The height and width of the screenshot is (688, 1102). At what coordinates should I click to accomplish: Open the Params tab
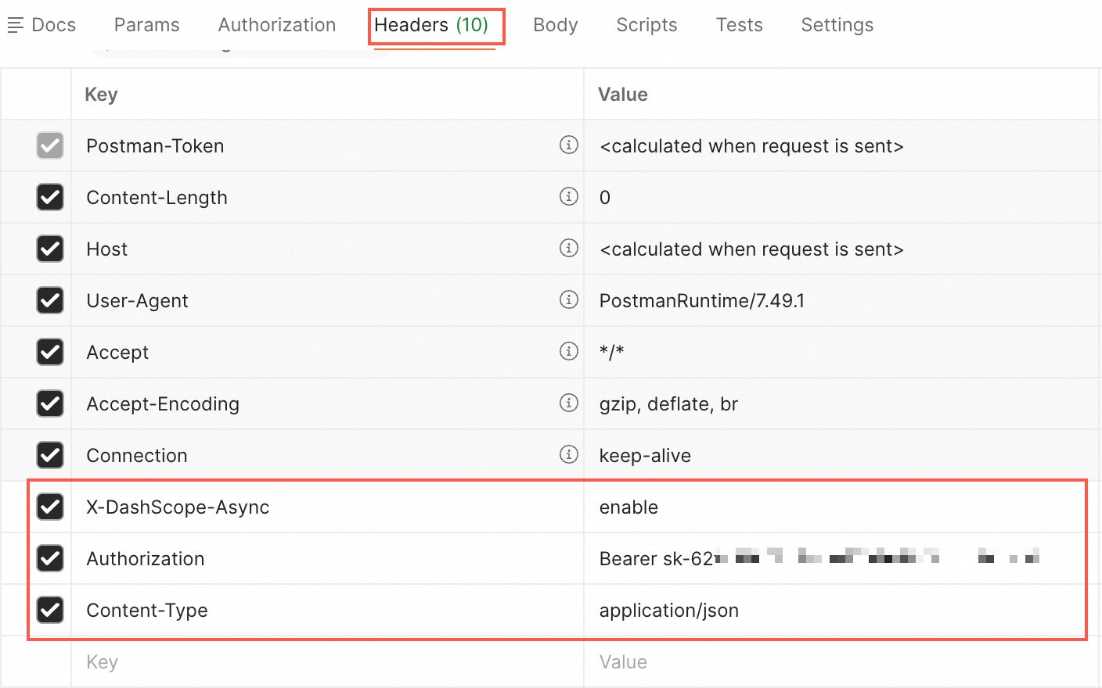(146, 25)
